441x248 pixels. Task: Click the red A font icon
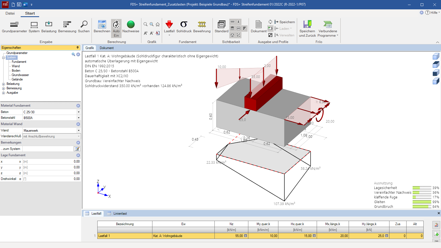click(x=158, y=33)
